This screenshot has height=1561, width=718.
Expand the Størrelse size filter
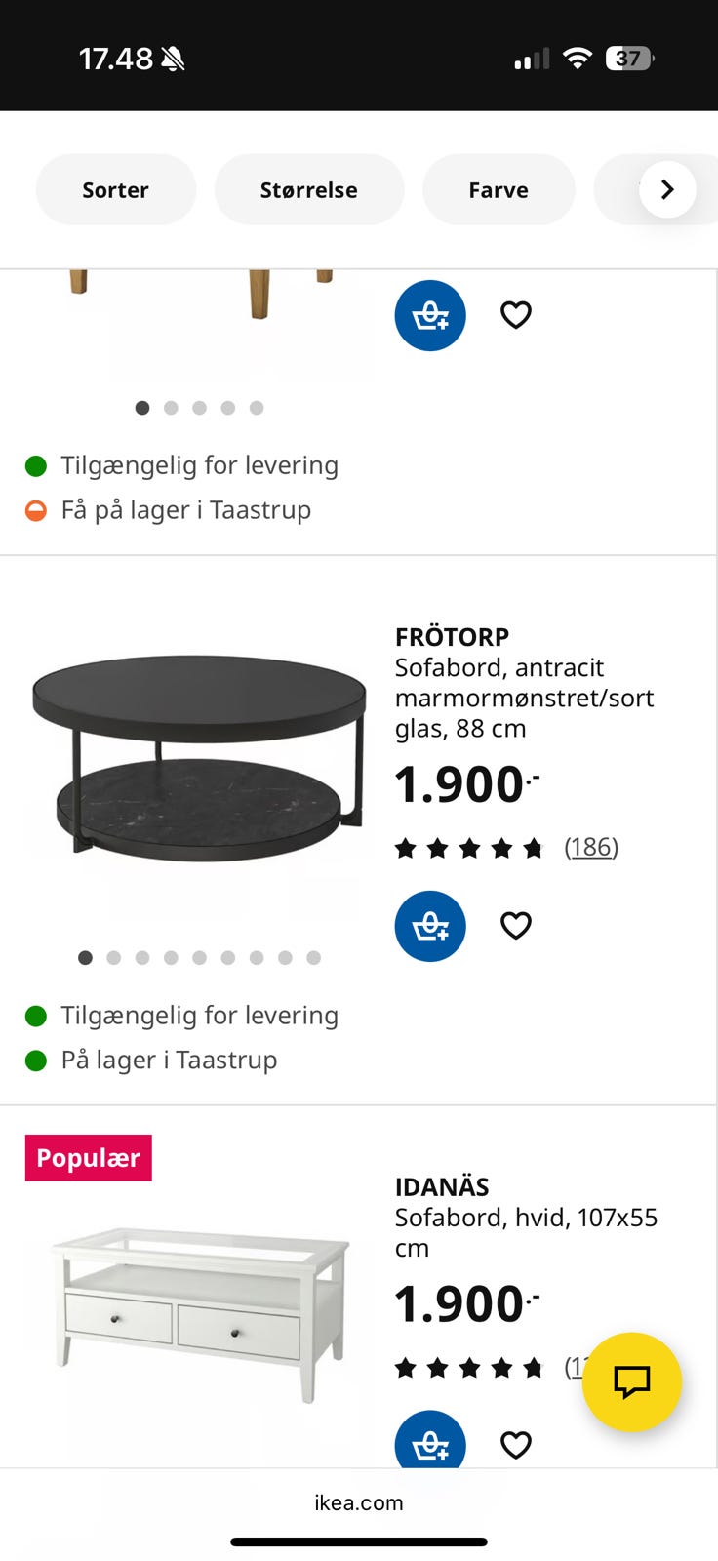click(x=308, y=190)
